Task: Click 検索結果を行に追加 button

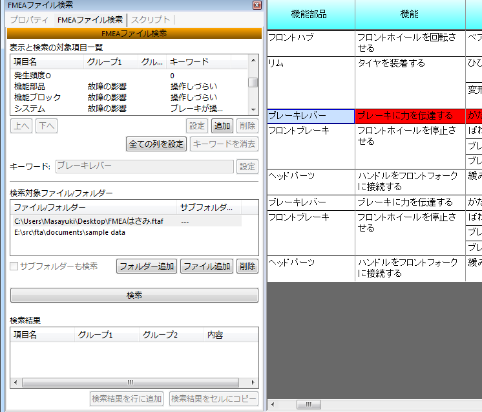Action: point(127,399)
